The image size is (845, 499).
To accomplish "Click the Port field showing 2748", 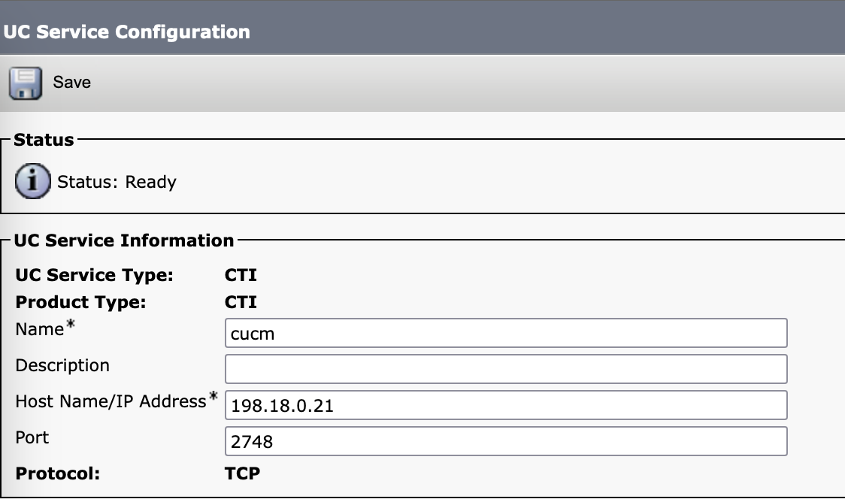I will coord(505,441).
